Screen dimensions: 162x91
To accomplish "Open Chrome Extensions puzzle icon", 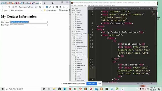I will (x=60, y=7).
